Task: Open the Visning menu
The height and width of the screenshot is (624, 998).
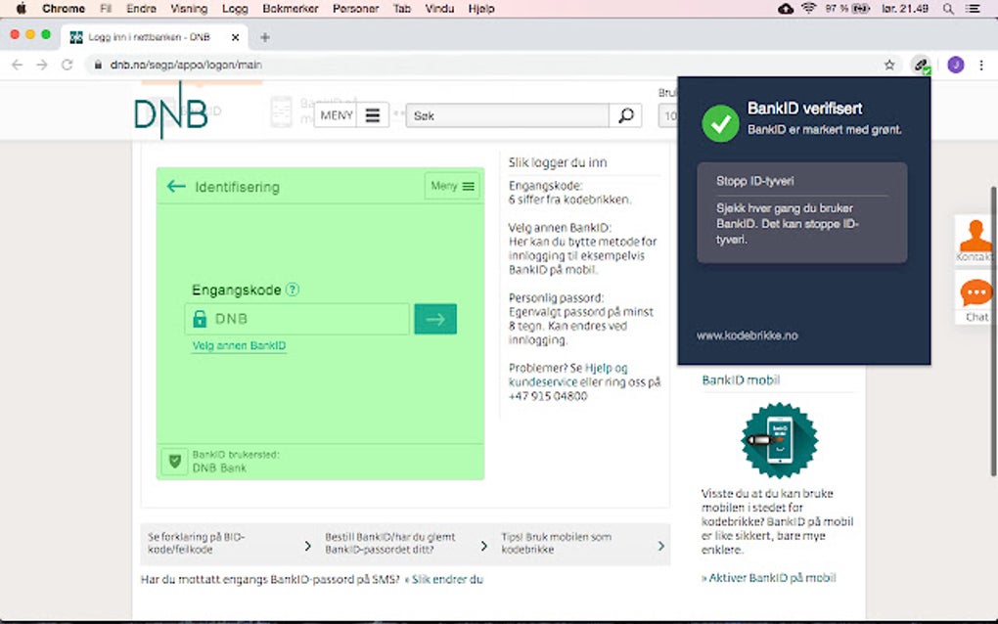Action: click(x=189, y=9)
